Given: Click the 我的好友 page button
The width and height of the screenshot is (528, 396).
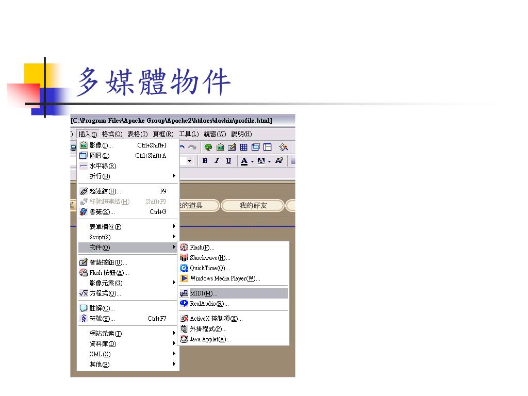Looking at the screenshot, I should tap(253, 205).
